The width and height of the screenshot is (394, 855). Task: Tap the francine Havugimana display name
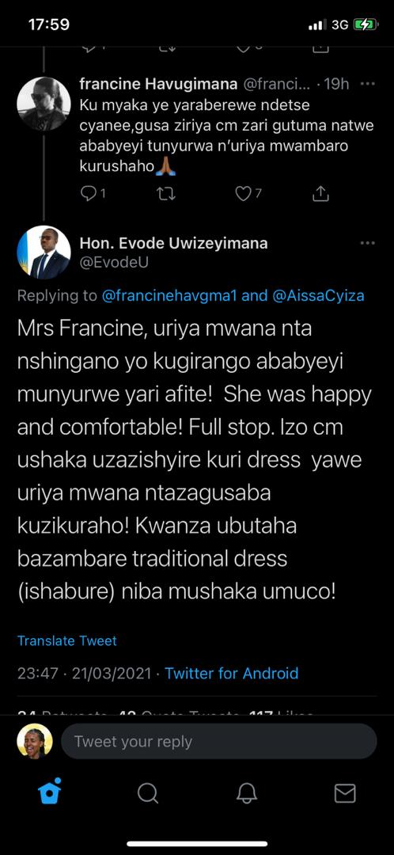click(x=158, y=84)
